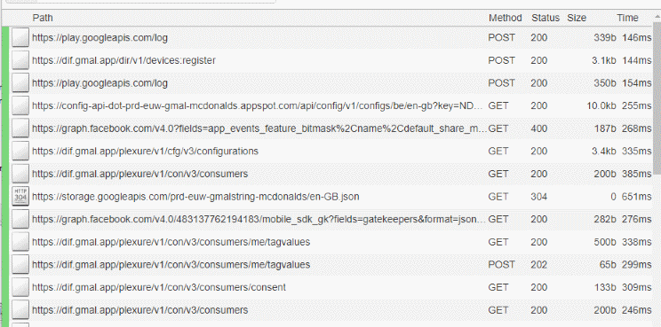Click the icon beside the cfg/v3/configurations request
This screenshot has height=327, width=661.
(x=20, y=151)
